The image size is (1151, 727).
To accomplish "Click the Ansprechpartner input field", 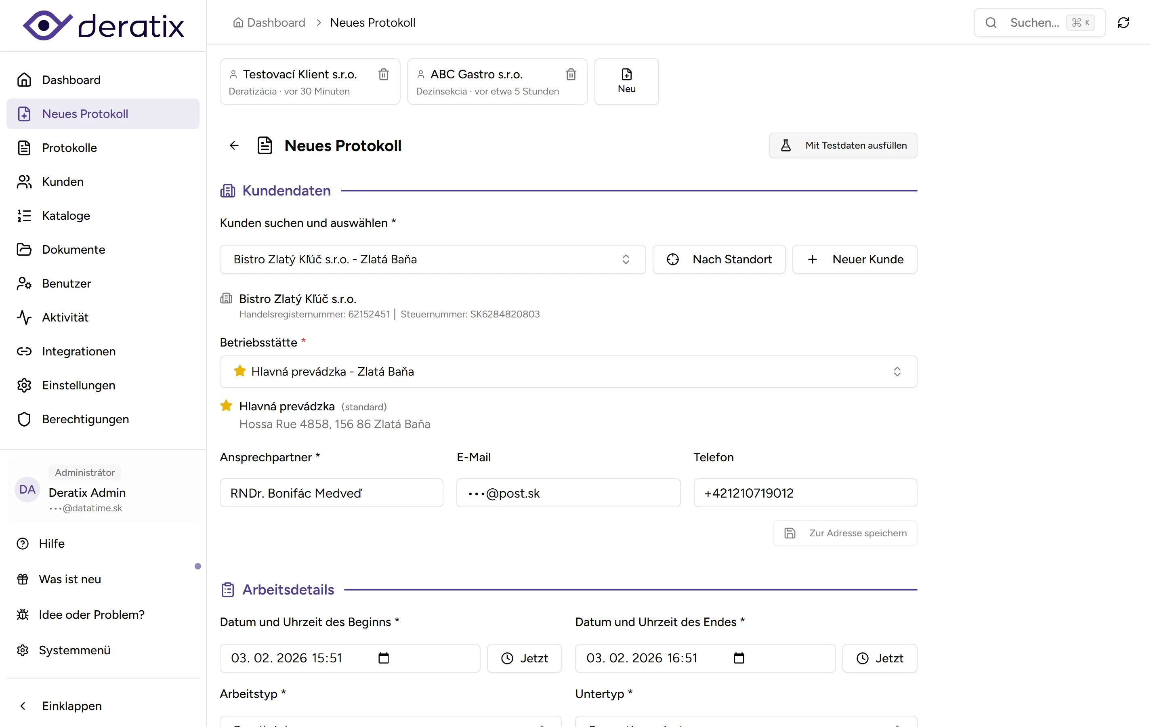I will [331, 493].
